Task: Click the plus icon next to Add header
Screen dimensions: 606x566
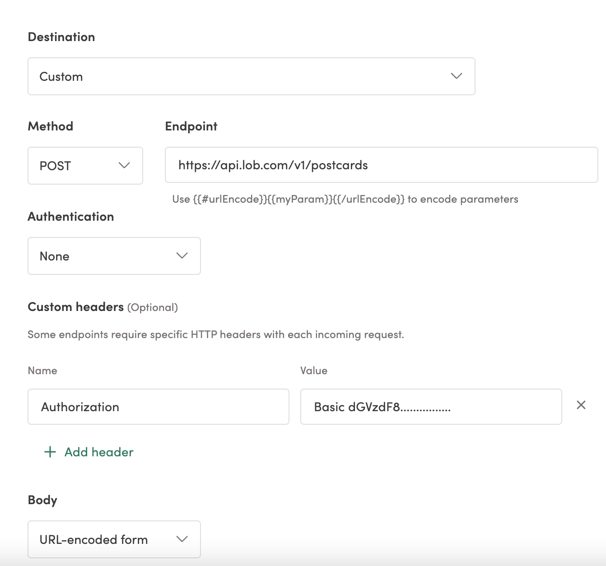Action: 49,452
